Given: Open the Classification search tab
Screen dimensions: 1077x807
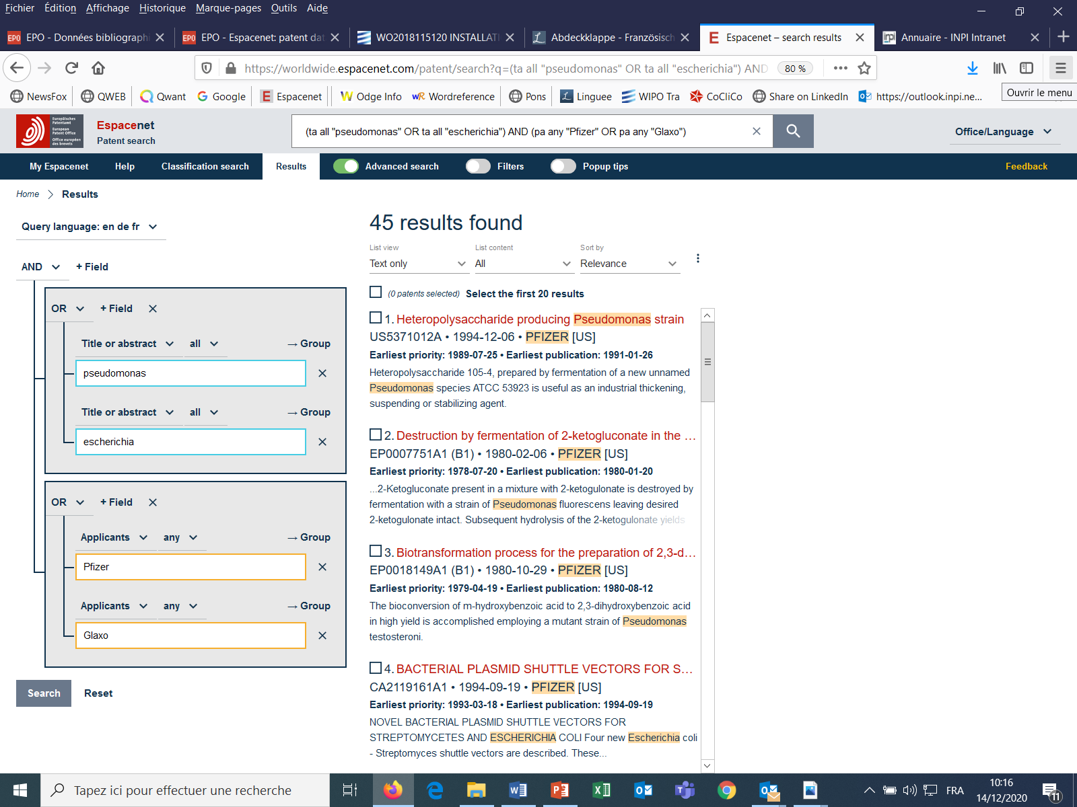Looking at the screenshot, I should [x=205, y=166].
